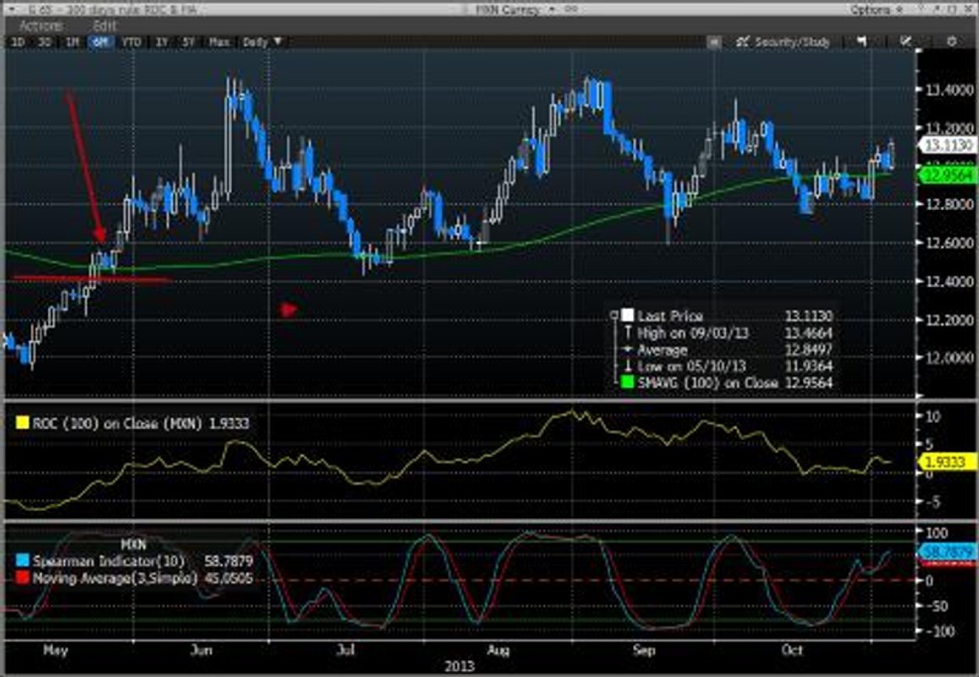Click the small grey collapse icon left of Security/Study

[714, 41]
